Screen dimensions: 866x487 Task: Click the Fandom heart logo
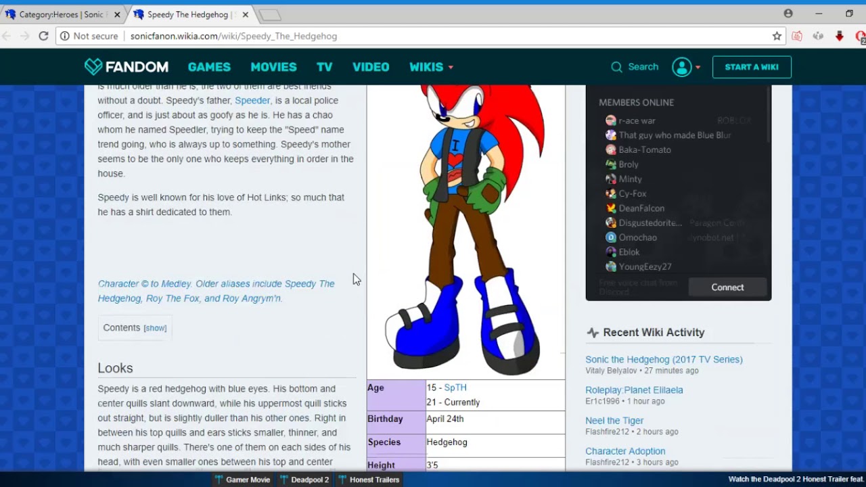click(x=93, y=66)
